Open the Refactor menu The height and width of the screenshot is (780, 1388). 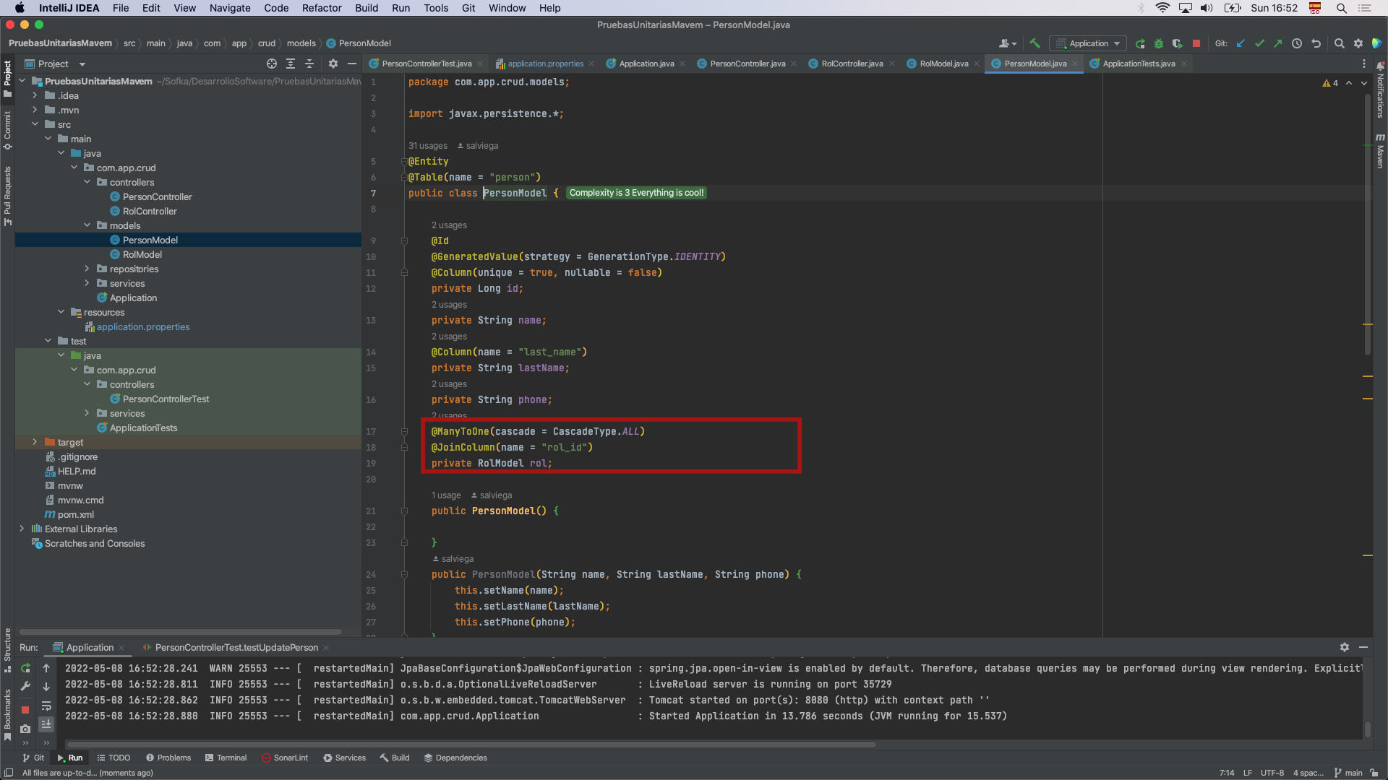[x=321, y=8]
